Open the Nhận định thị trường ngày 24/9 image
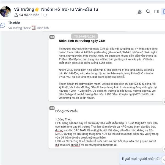The image size is (165, 165). tap(106, 68)
